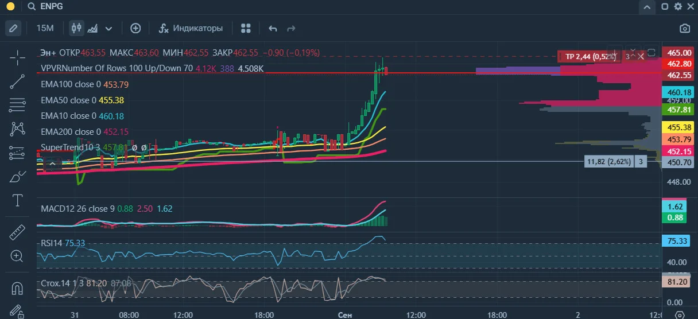Collapse the top panel with chevron up
The height and width of the screenshot is (319, 698).
(x=647, y=7)
